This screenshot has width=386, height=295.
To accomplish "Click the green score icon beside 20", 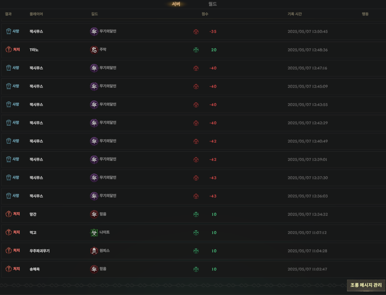I will (196, 50).
